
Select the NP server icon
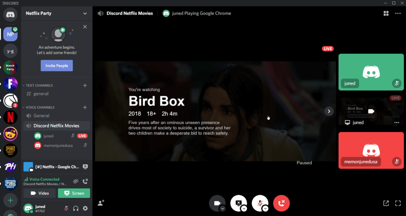coord(10,34)
